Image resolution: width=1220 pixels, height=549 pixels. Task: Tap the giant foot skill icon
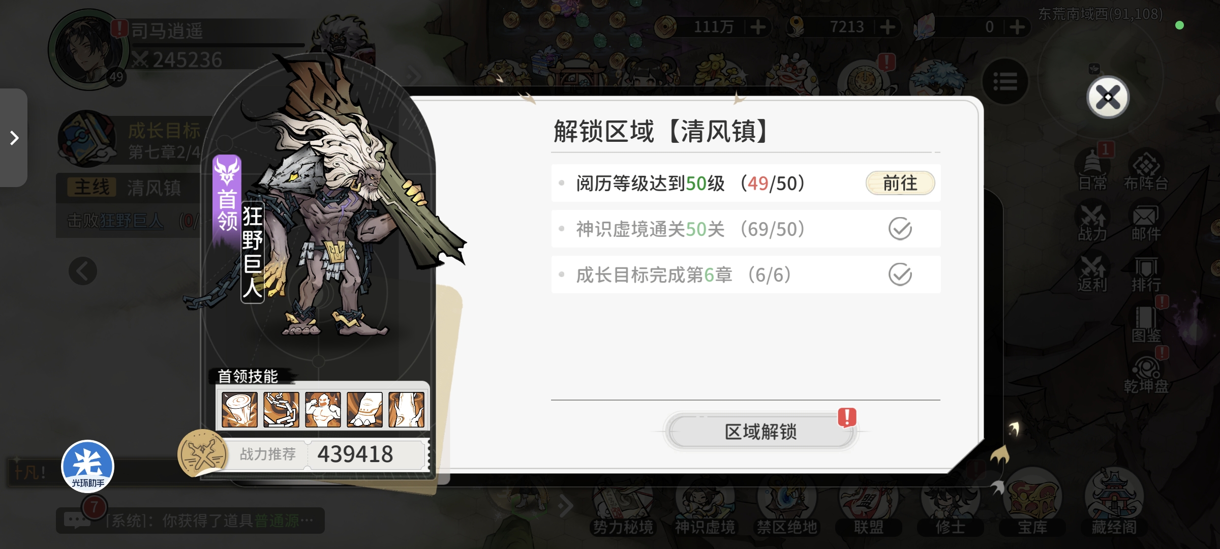(x=364, y=409)
